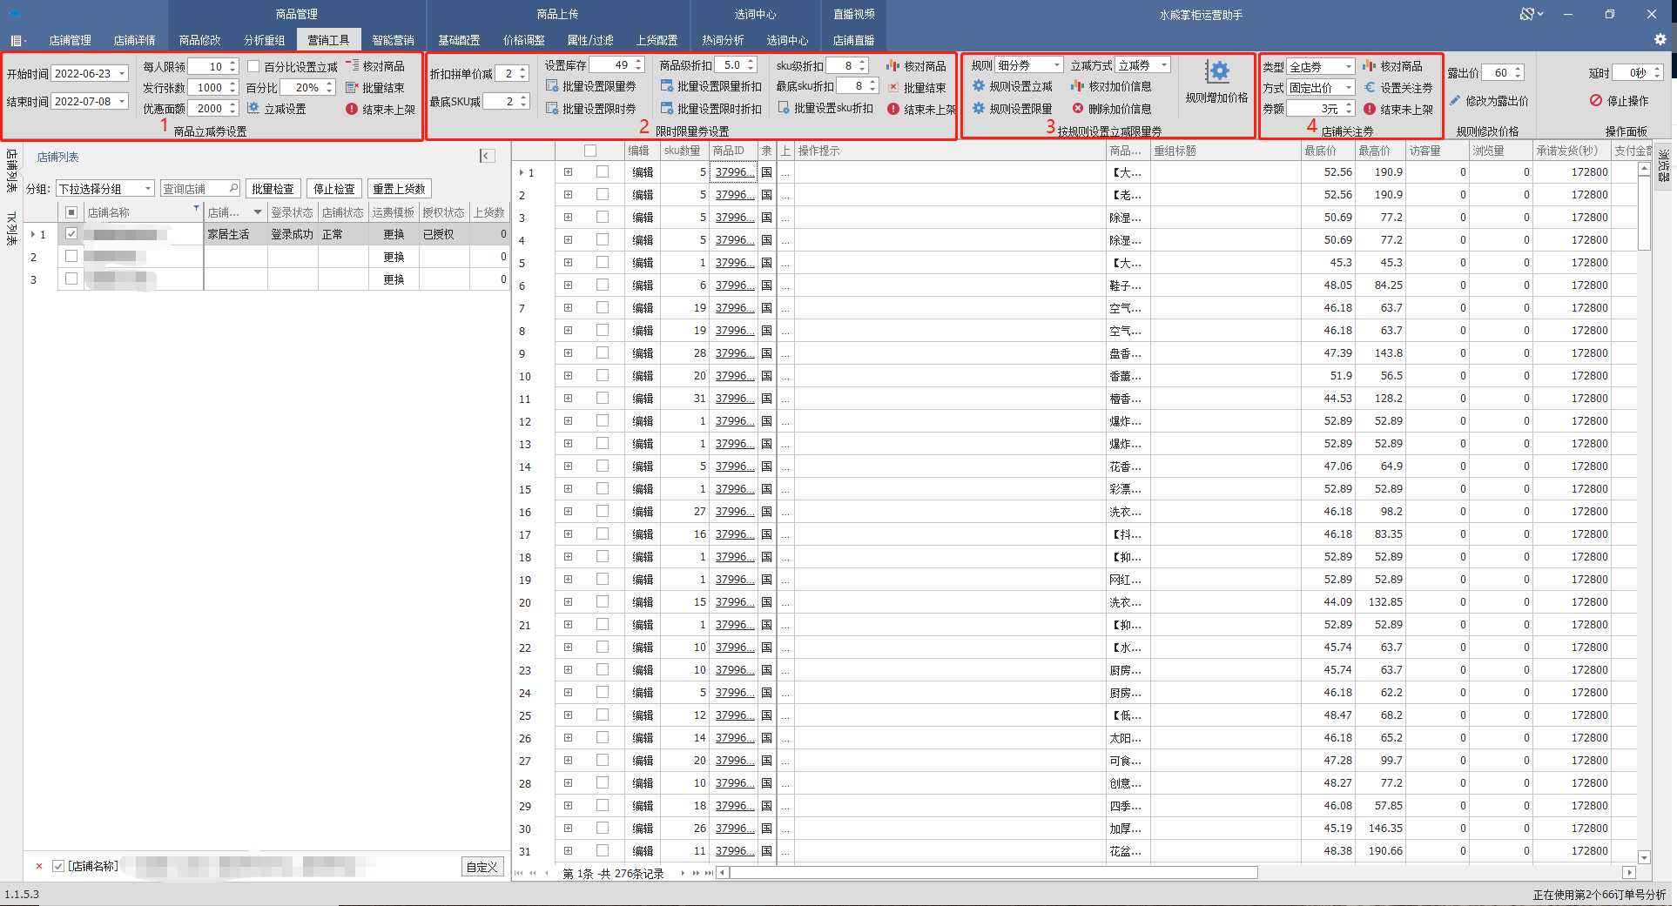Click the 修改为露出价 pencil icon
This screenshot has width=1677, height=906.
[1455, 101]
